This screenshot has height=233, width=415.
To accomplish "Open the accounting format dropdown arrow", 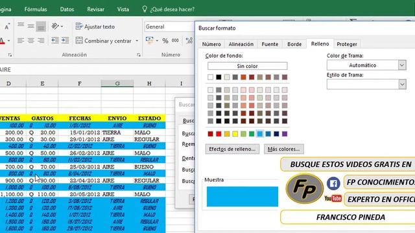I will (x=157, y=40).
